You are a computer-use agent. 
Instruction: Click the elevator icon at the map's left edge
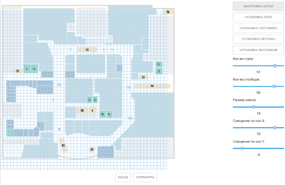point(17,71)
